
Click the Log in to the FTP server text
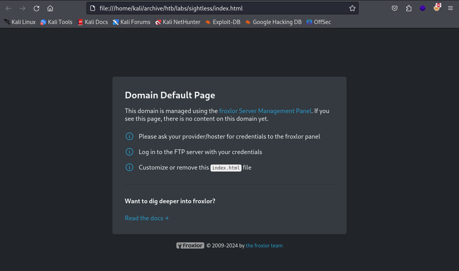click(200, 152)
